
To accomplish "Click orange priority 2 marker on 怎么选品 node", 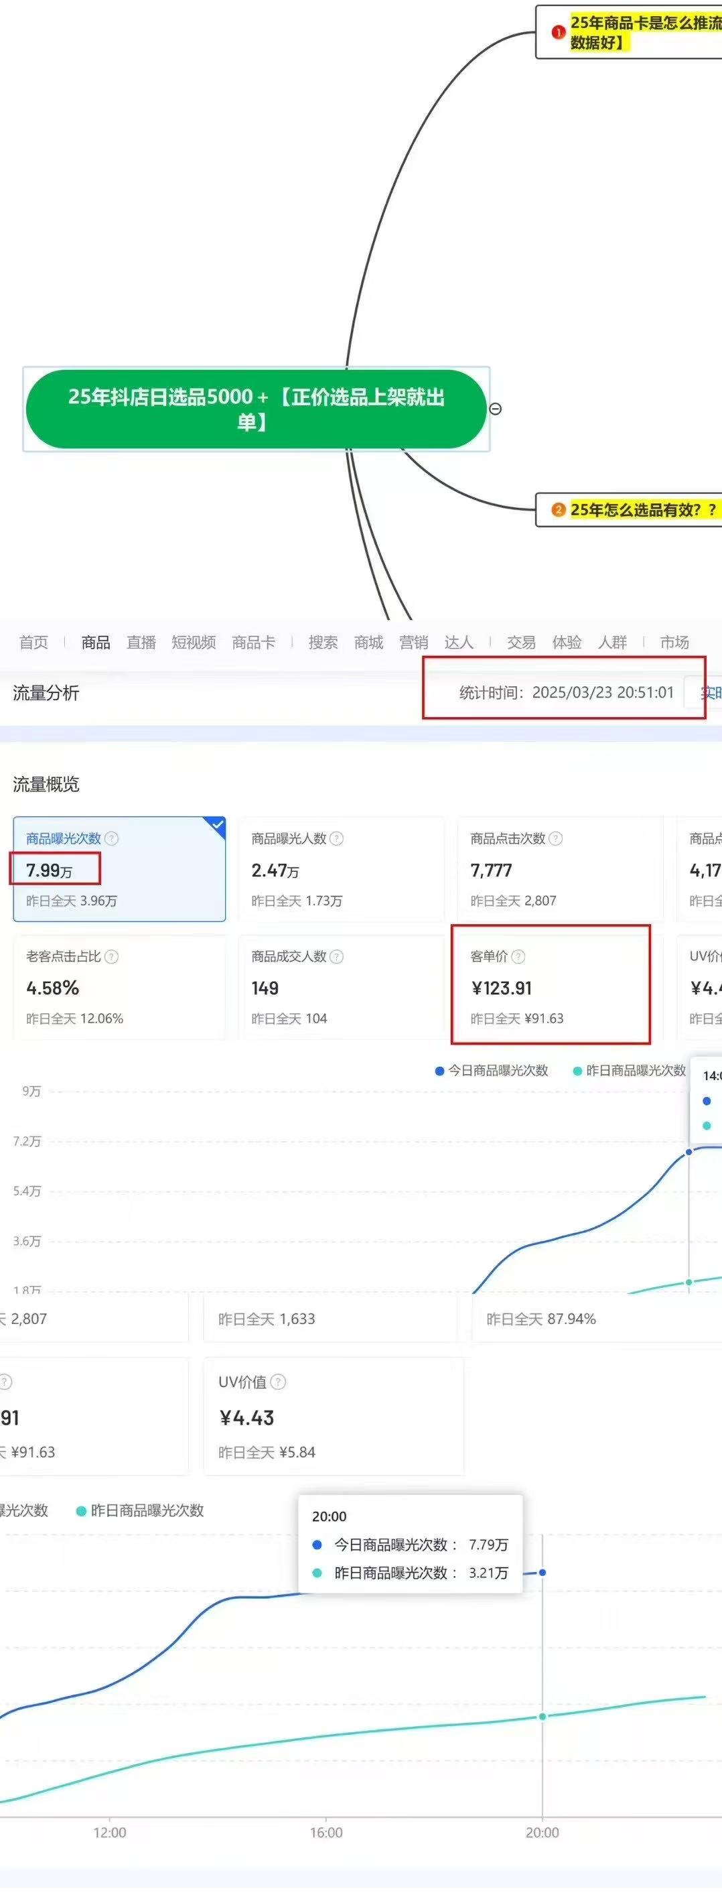I will 558,510.
